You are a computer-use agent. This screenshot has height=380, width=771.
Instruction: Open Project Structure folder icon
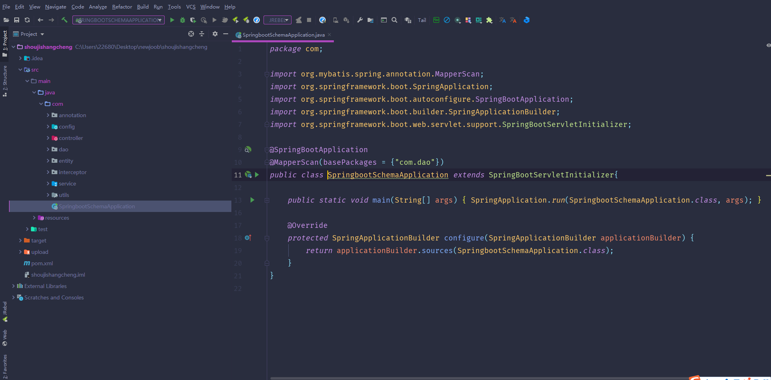370,20
